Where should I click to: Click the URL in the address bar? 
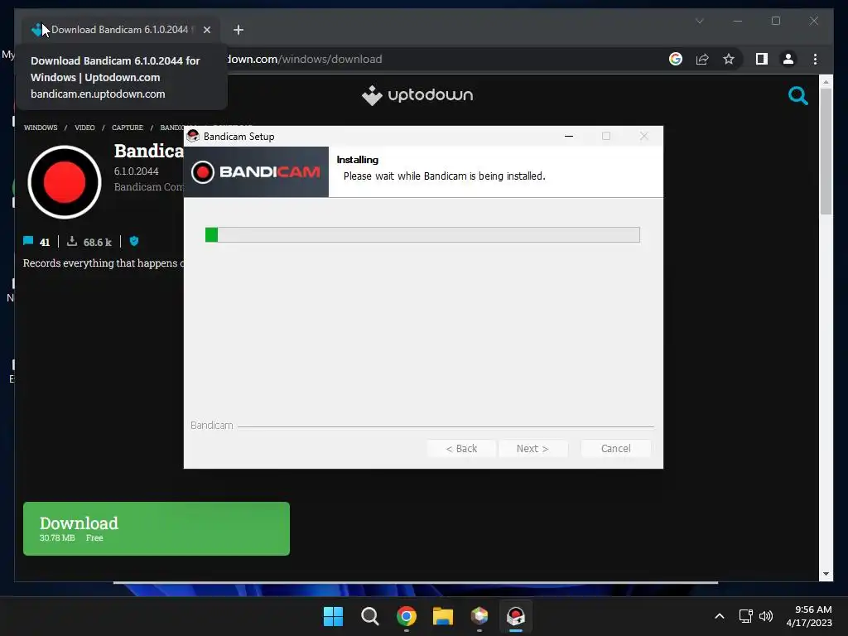coord(304,59)
